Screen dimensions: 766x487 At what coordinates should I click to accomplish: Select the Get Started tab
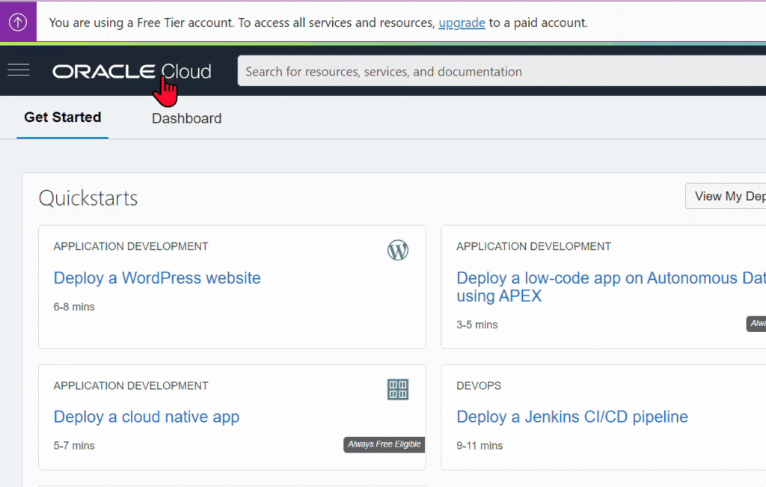click(62, 117)
